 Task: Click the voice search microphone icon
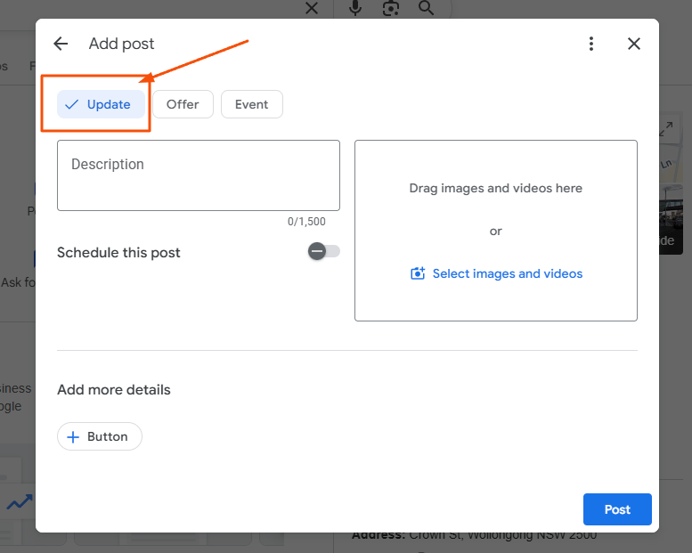pos(356,8)
